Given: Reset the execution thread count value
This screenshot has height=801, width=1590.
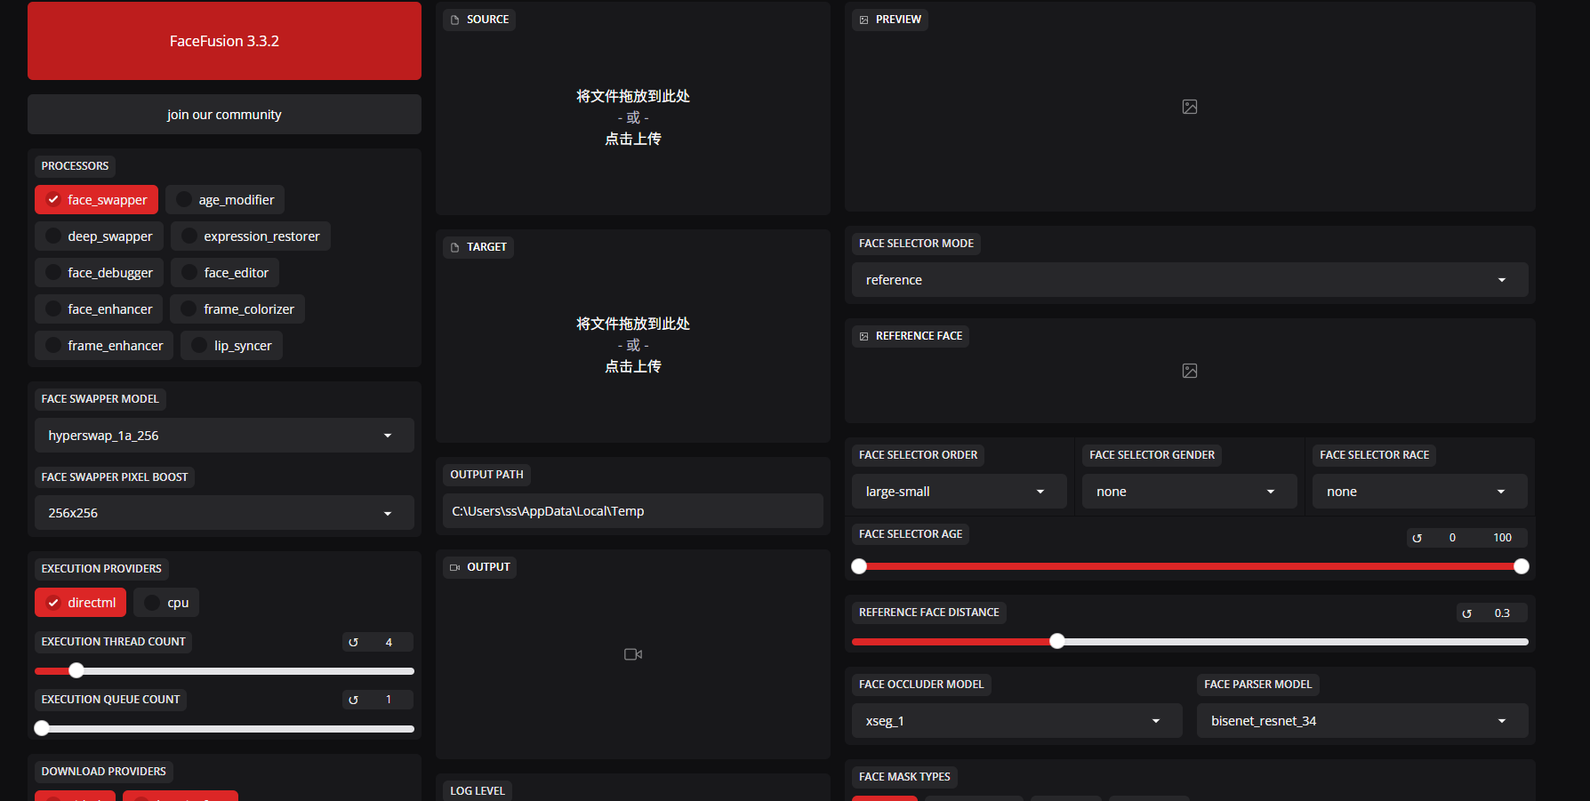Looking at the screenshot, I should coord(354,642).
